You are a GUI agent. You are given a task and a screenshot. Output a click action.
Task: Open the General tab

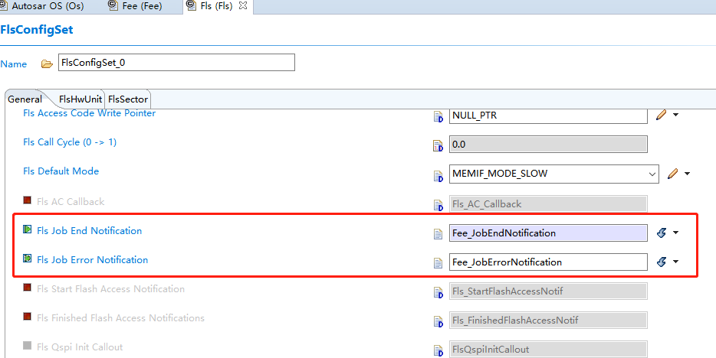point(25,99)
